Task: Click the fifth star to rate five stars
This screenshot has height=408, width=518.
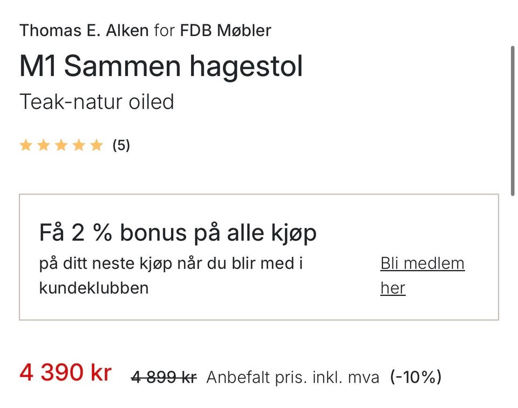Action: (97, 144)
